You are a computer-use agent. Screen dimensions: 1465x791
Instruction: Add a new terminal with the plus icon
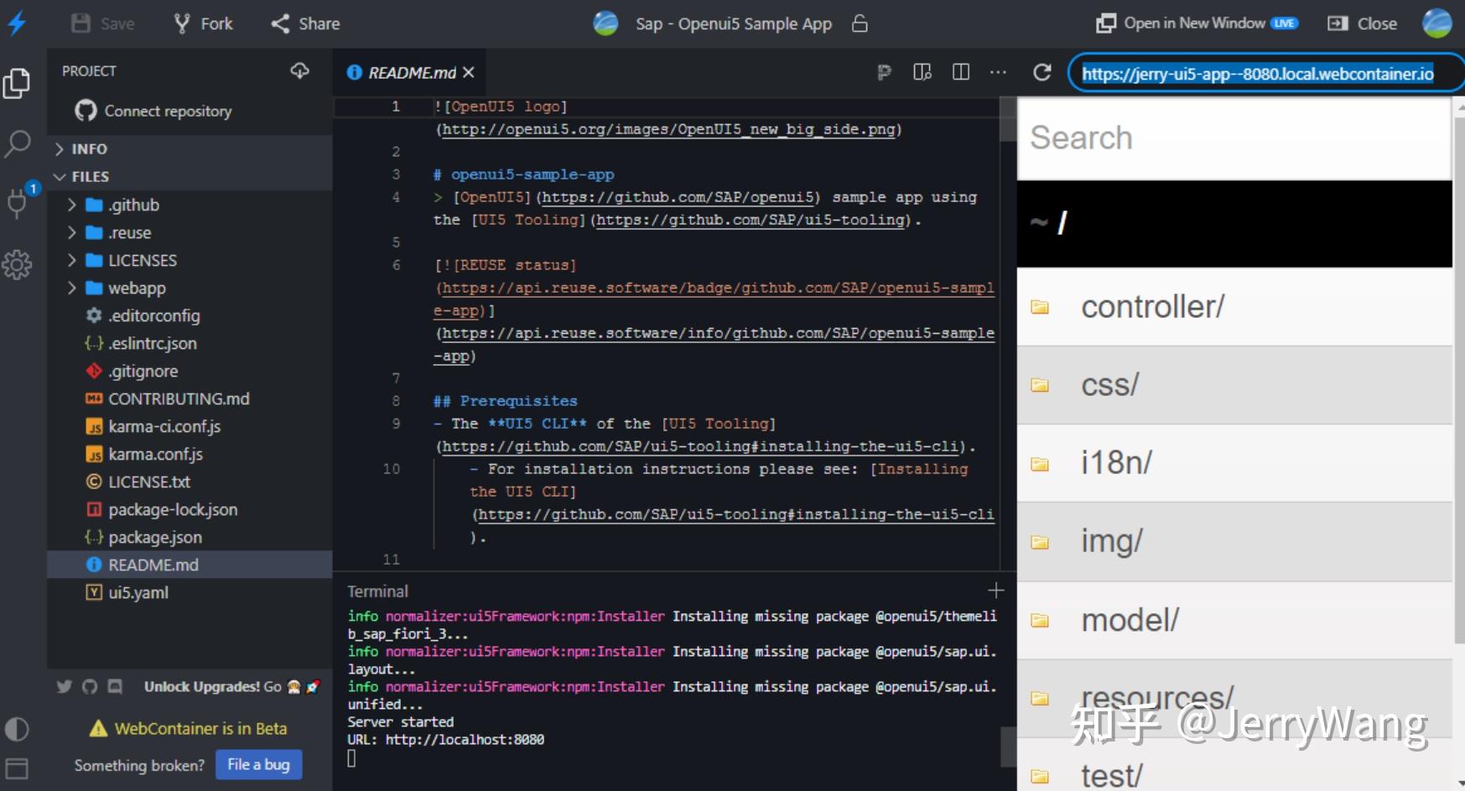995,590
